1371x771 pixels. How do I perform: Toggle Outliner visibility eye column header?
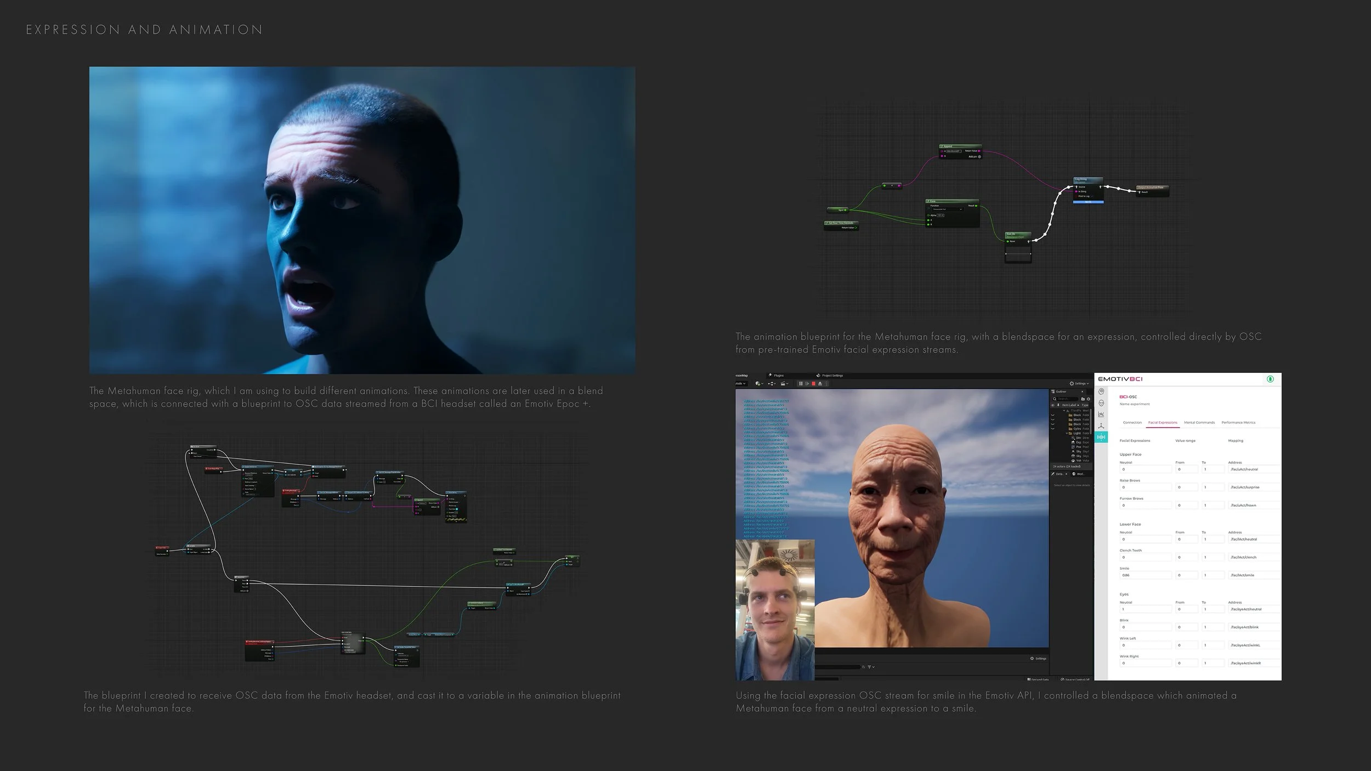(1052, 405)
